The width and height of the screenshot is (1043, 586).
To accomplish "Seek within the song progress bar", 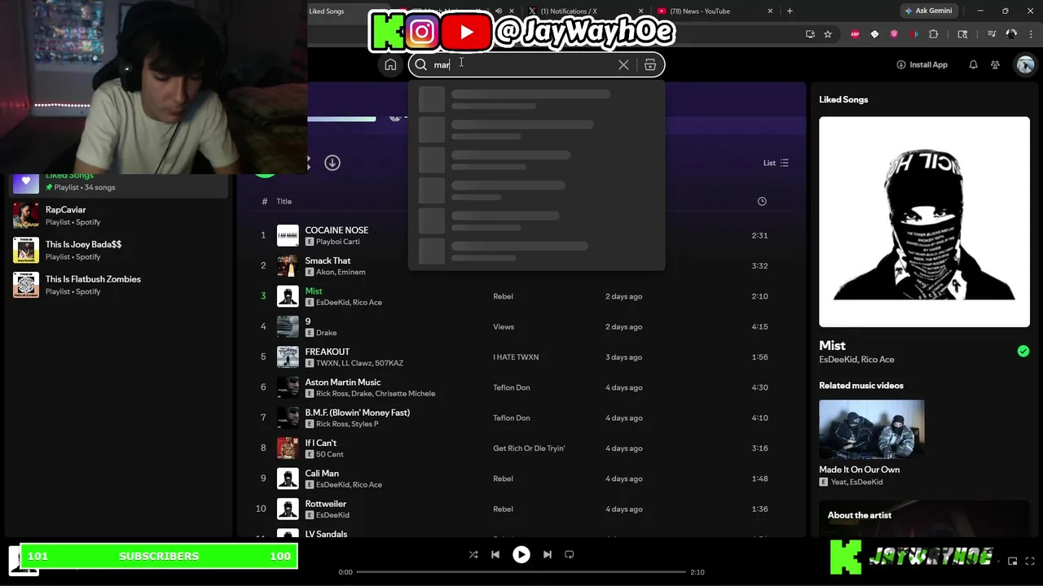I will click(521, 572).
